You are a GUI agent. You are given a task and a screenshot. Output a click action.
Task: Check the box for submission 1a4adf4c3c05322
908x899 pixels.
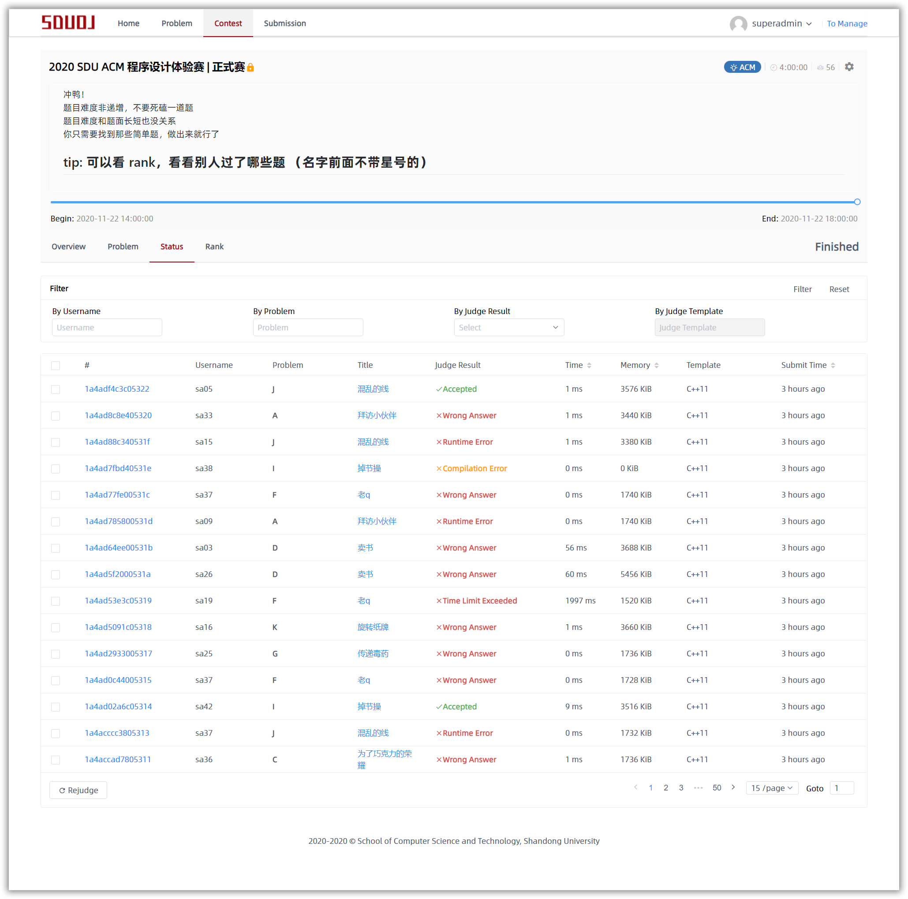click(x=56, y=390)
